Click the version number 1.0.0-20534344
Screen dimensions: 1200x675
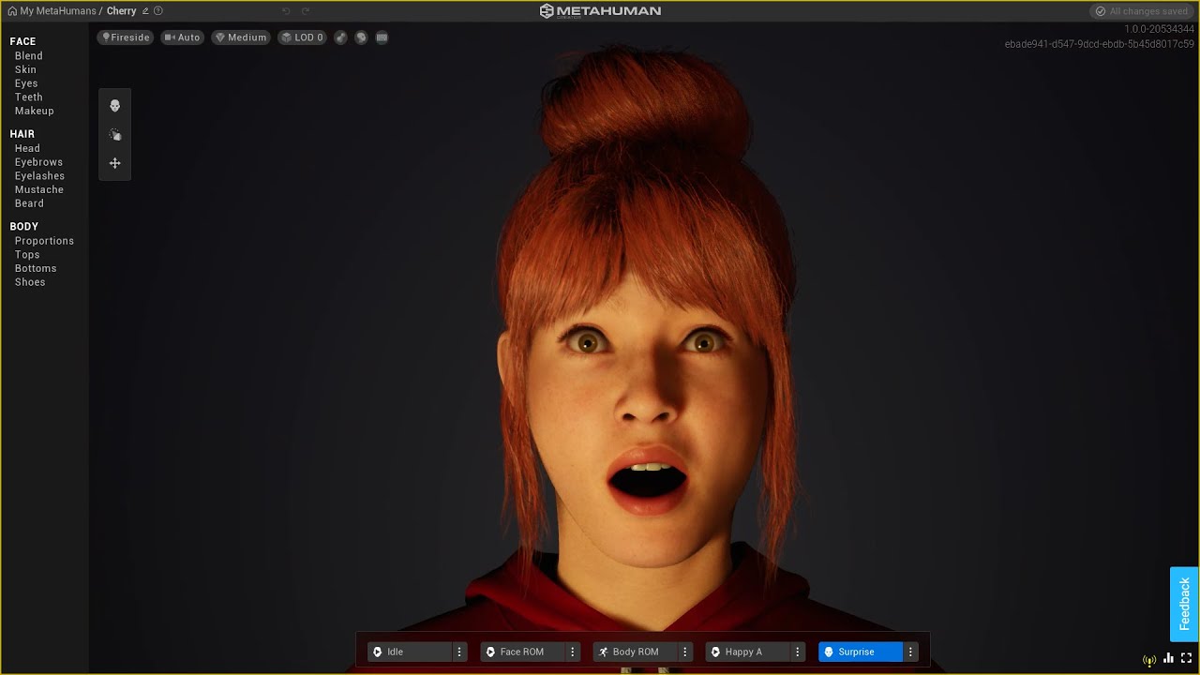pos(1160,29)
